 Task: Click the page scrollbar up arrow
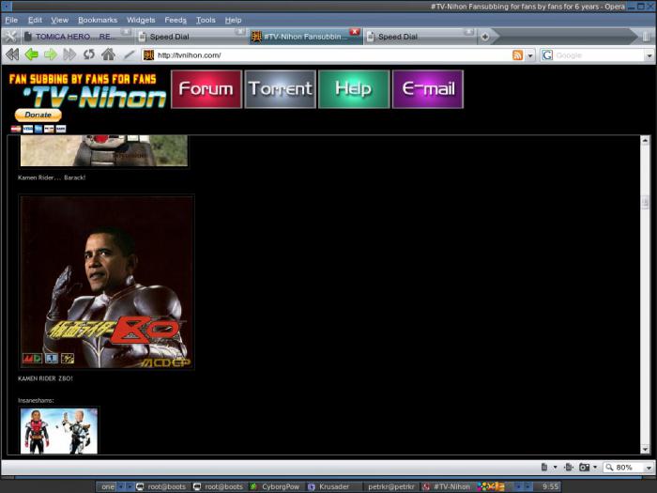click(645, 141)
